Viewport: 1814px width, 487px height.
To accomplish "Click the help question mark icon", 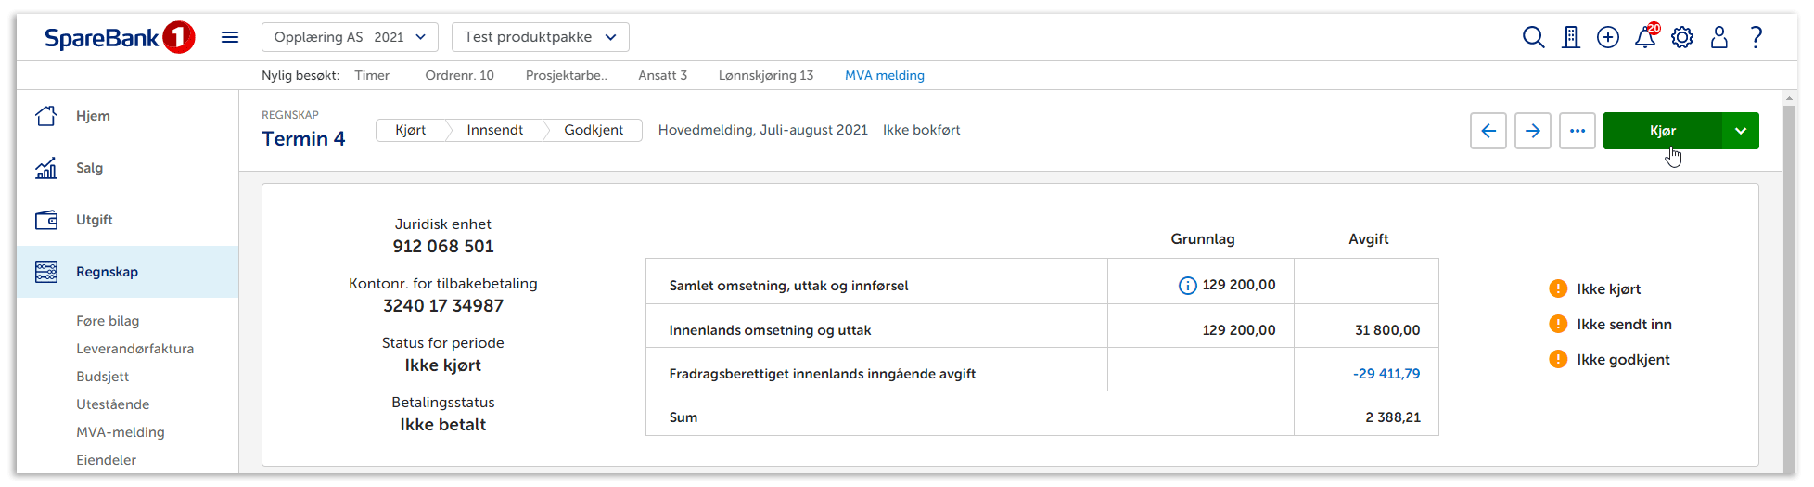I will click(1756, 37).
